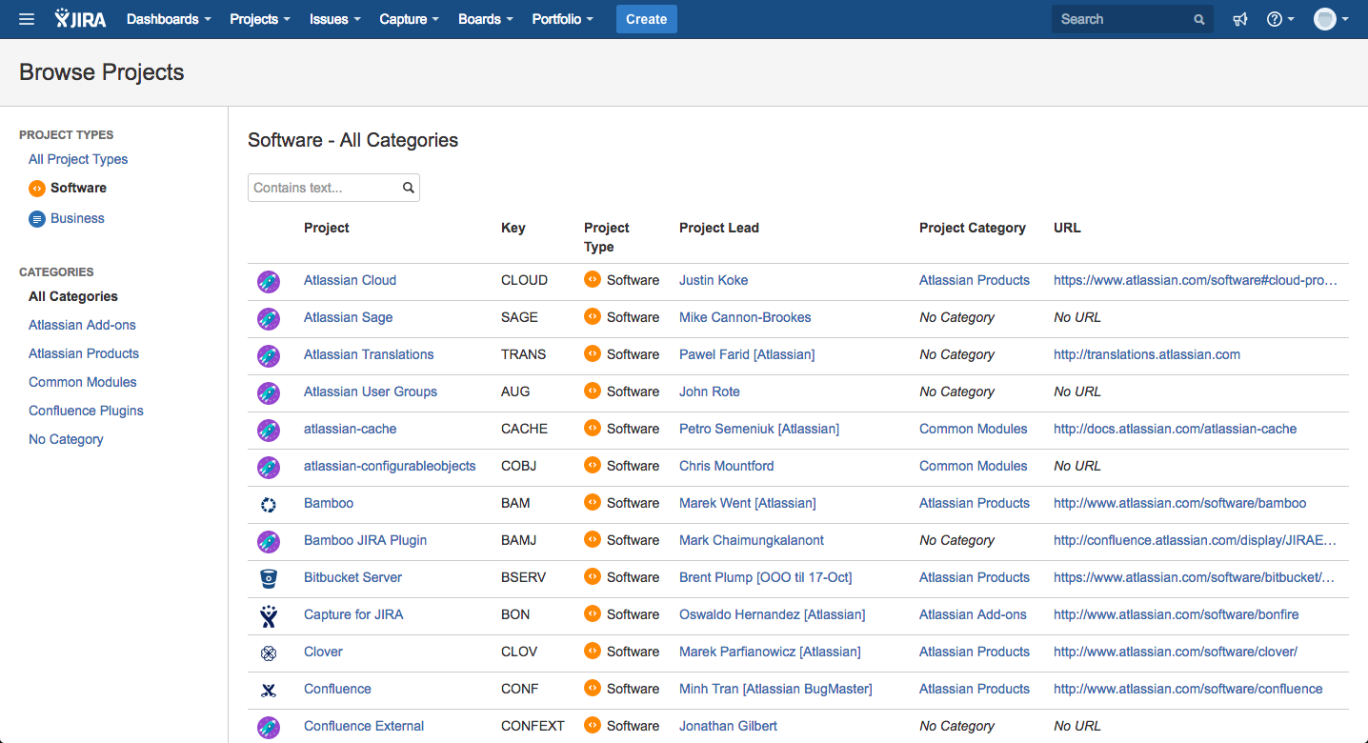
Task: Click the blue Business icon in sidebar
Action: pos(37,218)
